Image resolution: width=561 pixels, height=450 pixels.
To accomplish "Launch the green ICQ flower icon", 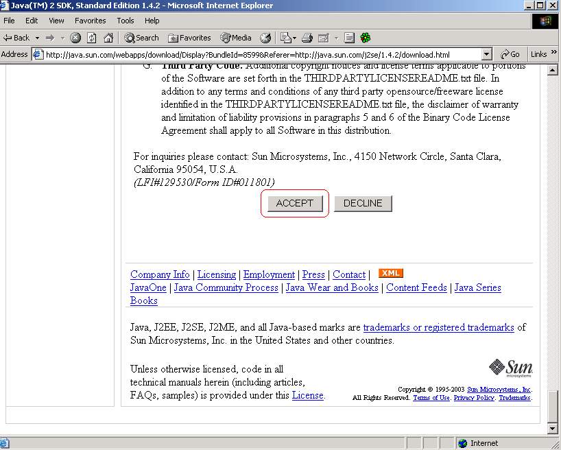I will coord(366,38).
